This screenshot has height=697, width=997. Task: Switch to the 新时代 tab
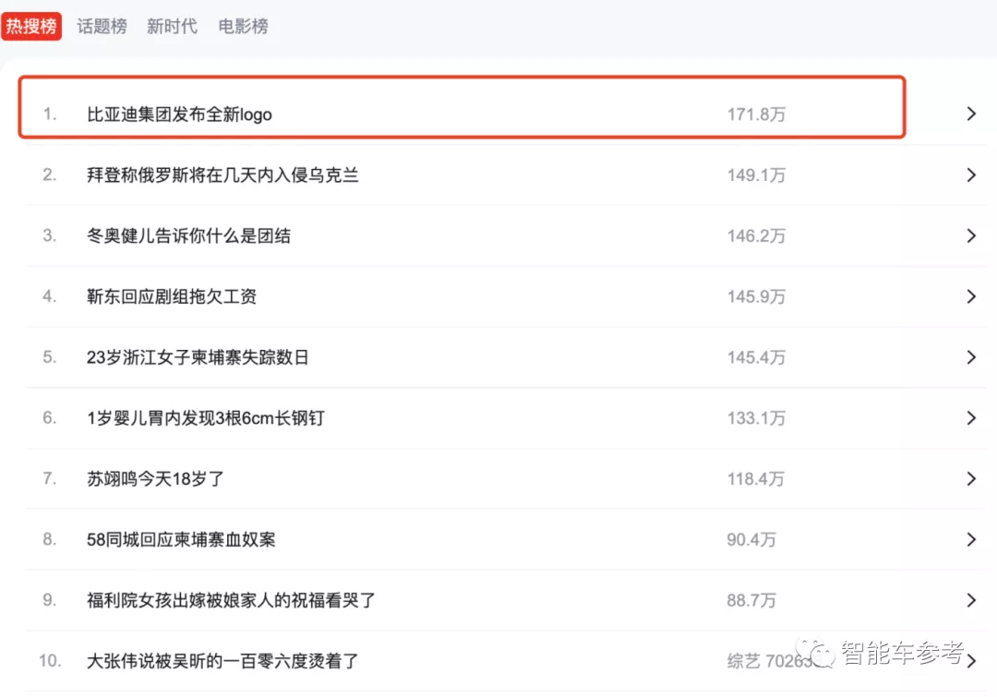pyautogui.click(x=172, y=26)
